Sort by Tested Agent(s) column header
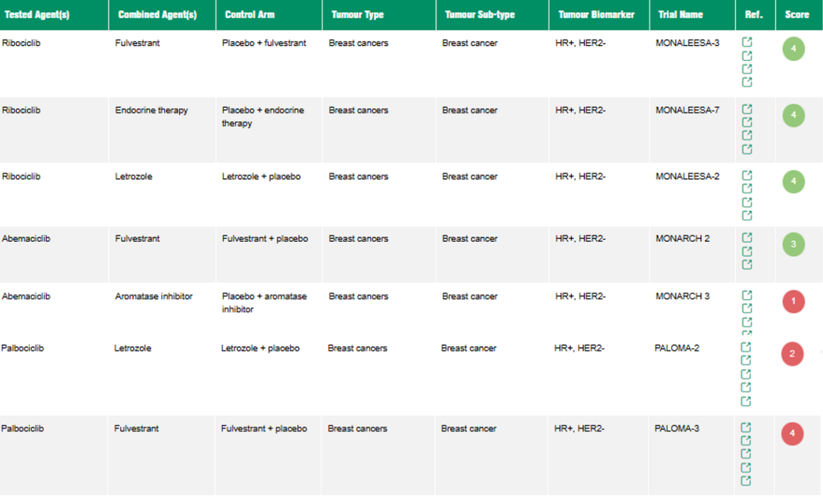Image resolution: width=823 pixels, height=497 pixels. click(37, 14)
